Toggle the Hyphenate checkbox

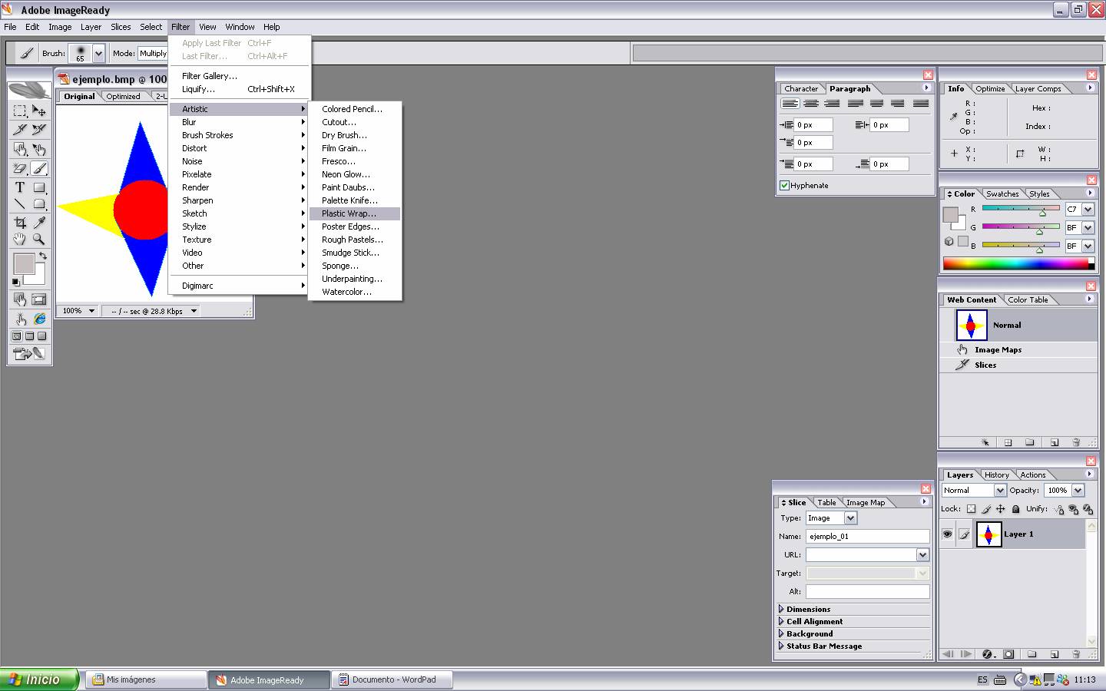785,185
